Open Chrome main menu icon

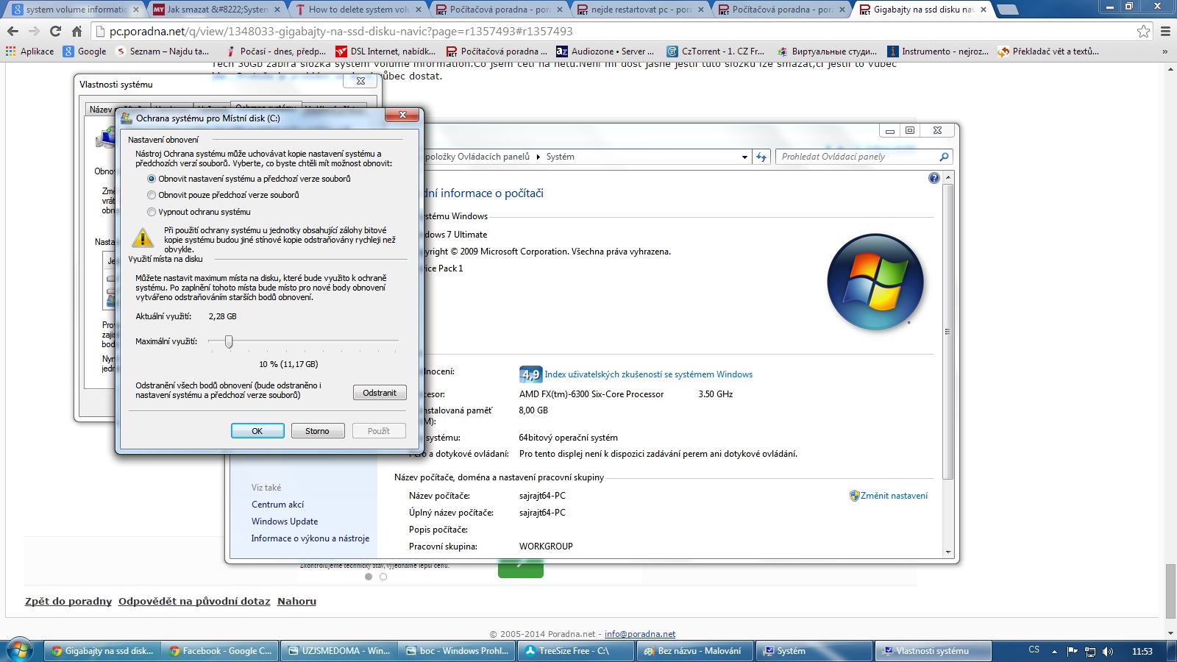[1165, 32]
